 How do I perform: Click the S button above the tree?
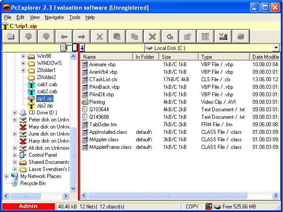click(63, 48)
